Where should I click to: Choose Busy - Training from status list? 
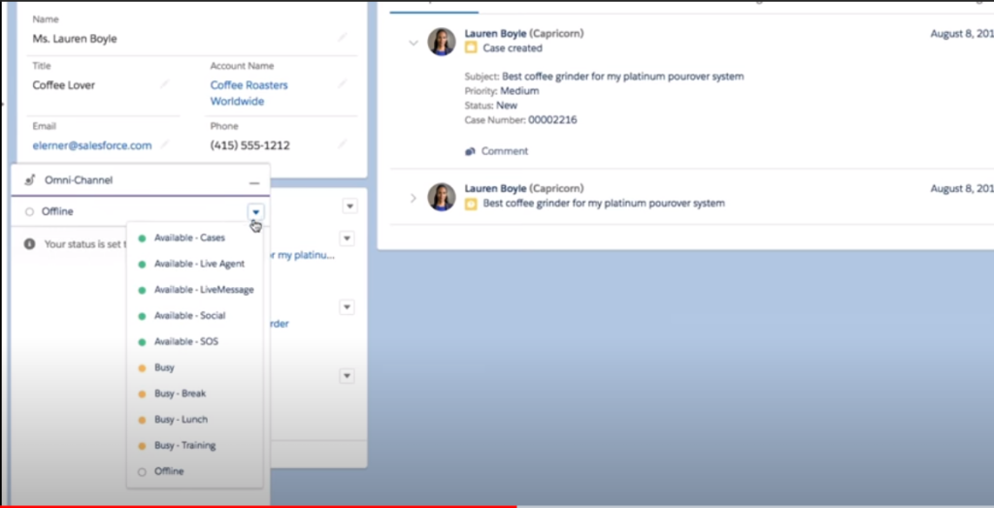click(184, 446)
